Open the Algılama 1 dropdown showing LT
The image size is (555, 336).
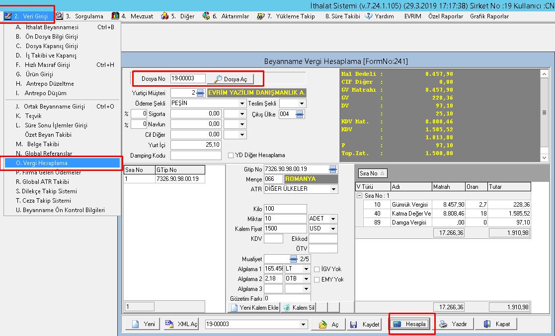[306, 269]
